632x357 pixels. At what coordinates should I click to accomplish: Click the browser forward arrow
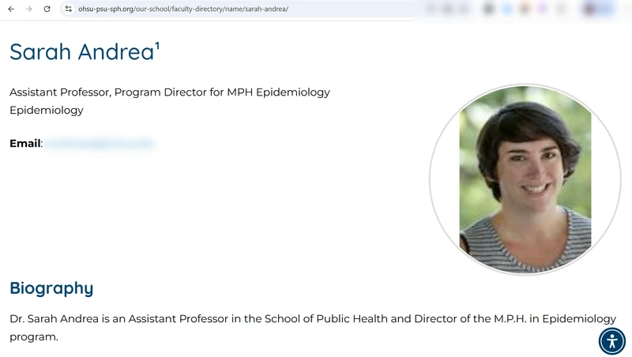point(29,9)
